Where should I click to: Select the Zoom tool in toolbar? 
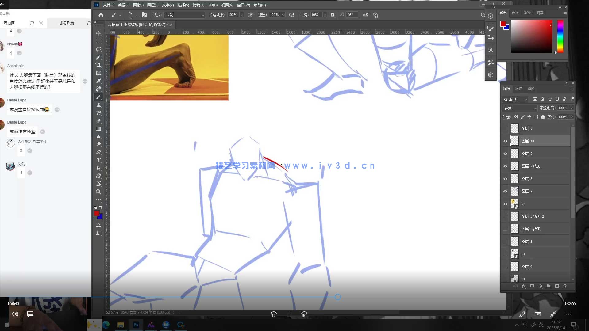(x=98, y=192)
